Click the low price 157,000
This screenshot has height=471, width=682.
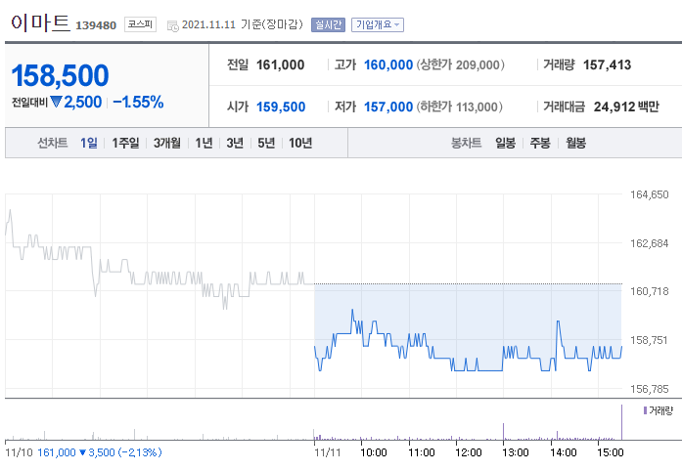388,107
